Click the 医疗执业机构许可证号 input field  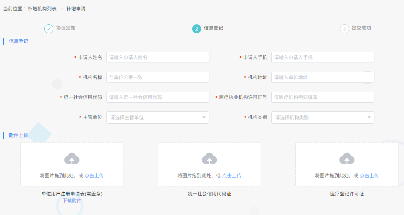tap(323, 97)
